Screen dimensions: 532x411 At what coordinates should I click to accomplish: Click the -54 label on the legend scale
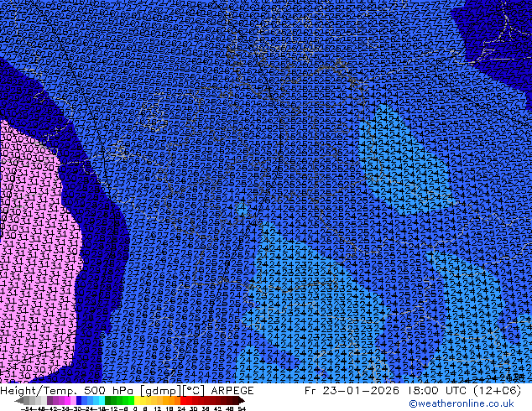[x=27, y=409]
